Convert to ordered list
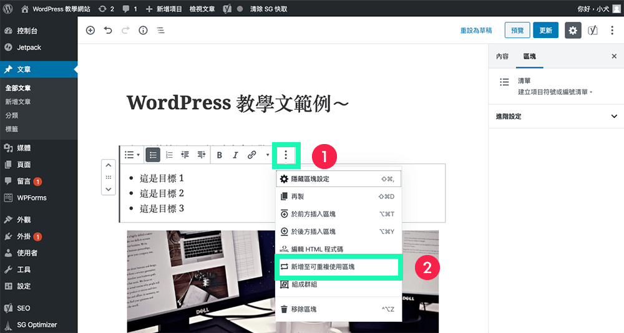 169,155
